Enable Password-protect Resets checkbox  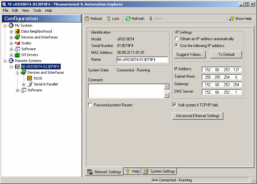click(x=90, y=105)
